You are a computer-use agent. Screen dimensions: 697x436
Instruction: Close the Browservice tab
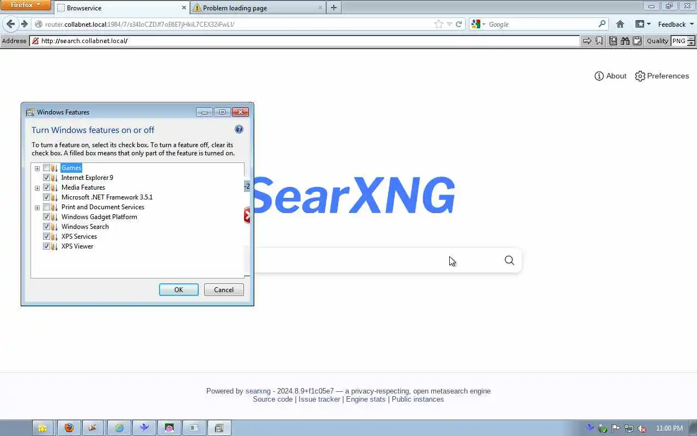pyautogui.click(x=183, y=8)
